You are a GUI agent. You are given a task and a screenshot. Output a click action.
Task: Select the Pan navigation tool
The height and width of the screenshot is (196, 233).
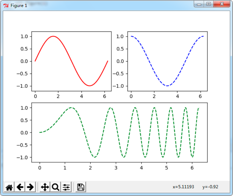(45, 187)
